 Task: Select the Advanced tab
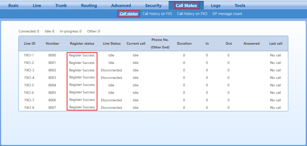(x=121, y=5)
